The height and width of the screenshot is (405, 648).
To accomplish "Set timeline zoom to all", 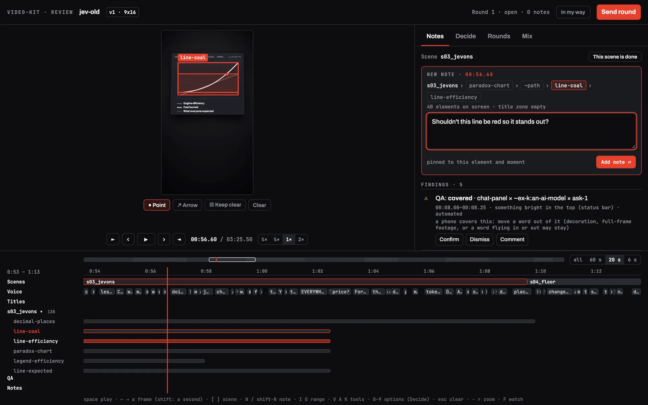I will (577, 260).
